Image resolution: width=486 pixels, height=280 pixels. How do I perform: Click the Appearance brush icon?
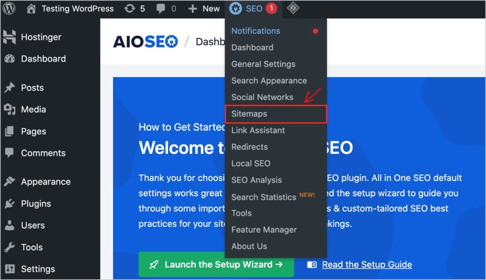(9, 181)
